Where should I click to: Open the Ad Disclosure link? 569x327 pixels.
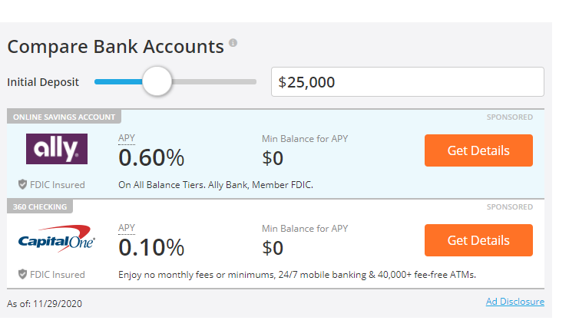pyautogui.click(x=514, y=302)
